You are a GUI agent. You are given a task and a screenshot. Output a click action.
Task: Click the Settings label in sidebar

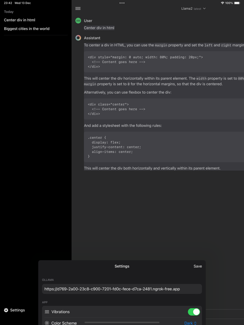click(17, 310)
